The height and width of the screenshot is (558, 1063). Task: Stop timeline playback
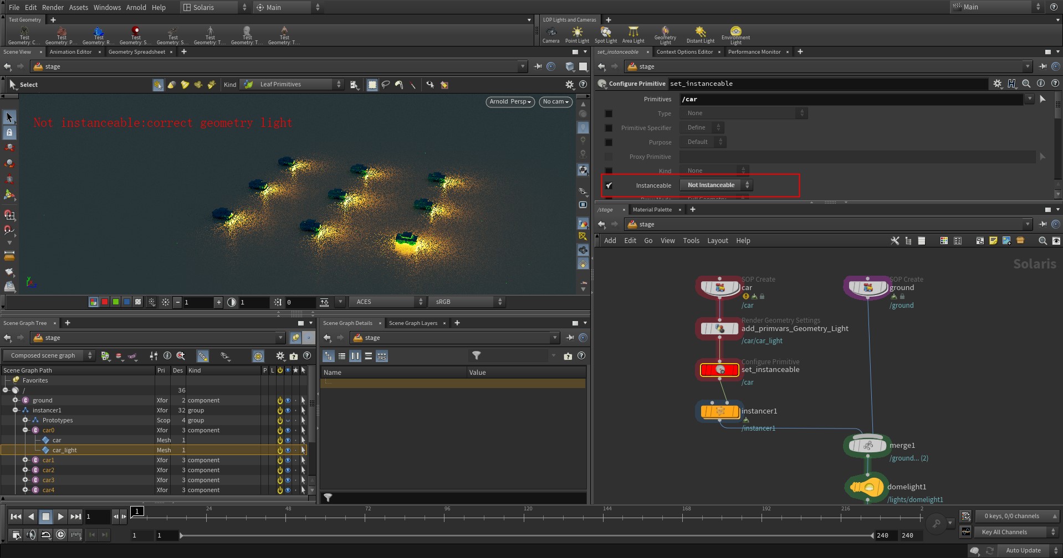click(46, 516)
